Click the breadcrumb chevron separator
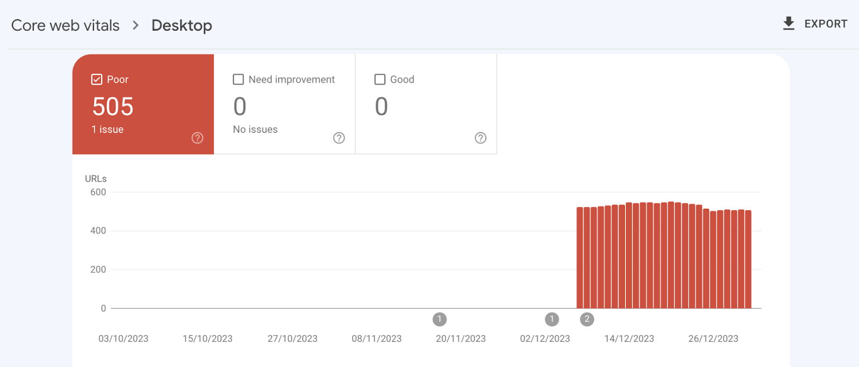The height and width of the screenshot is (367, 859). pos(135,25)
